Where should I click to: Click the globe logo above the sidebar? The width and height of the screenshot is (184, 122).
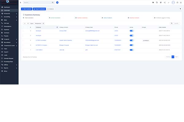coord(7,2)
